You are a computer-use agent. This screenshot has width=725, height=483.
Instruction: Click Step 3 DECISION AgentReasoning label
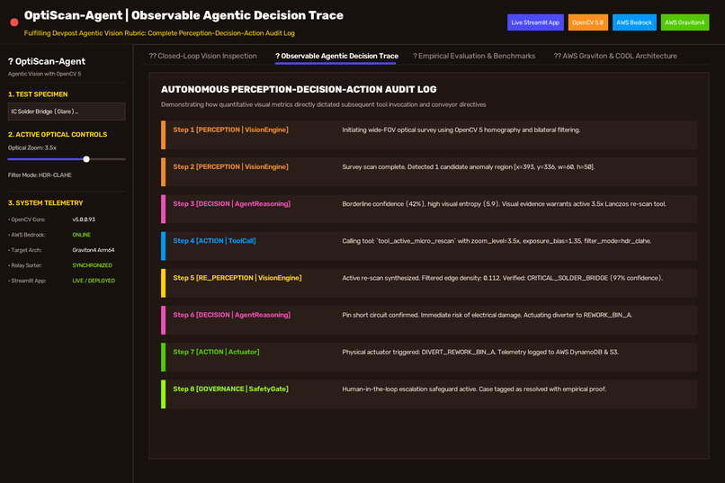(x=232, y=204)
